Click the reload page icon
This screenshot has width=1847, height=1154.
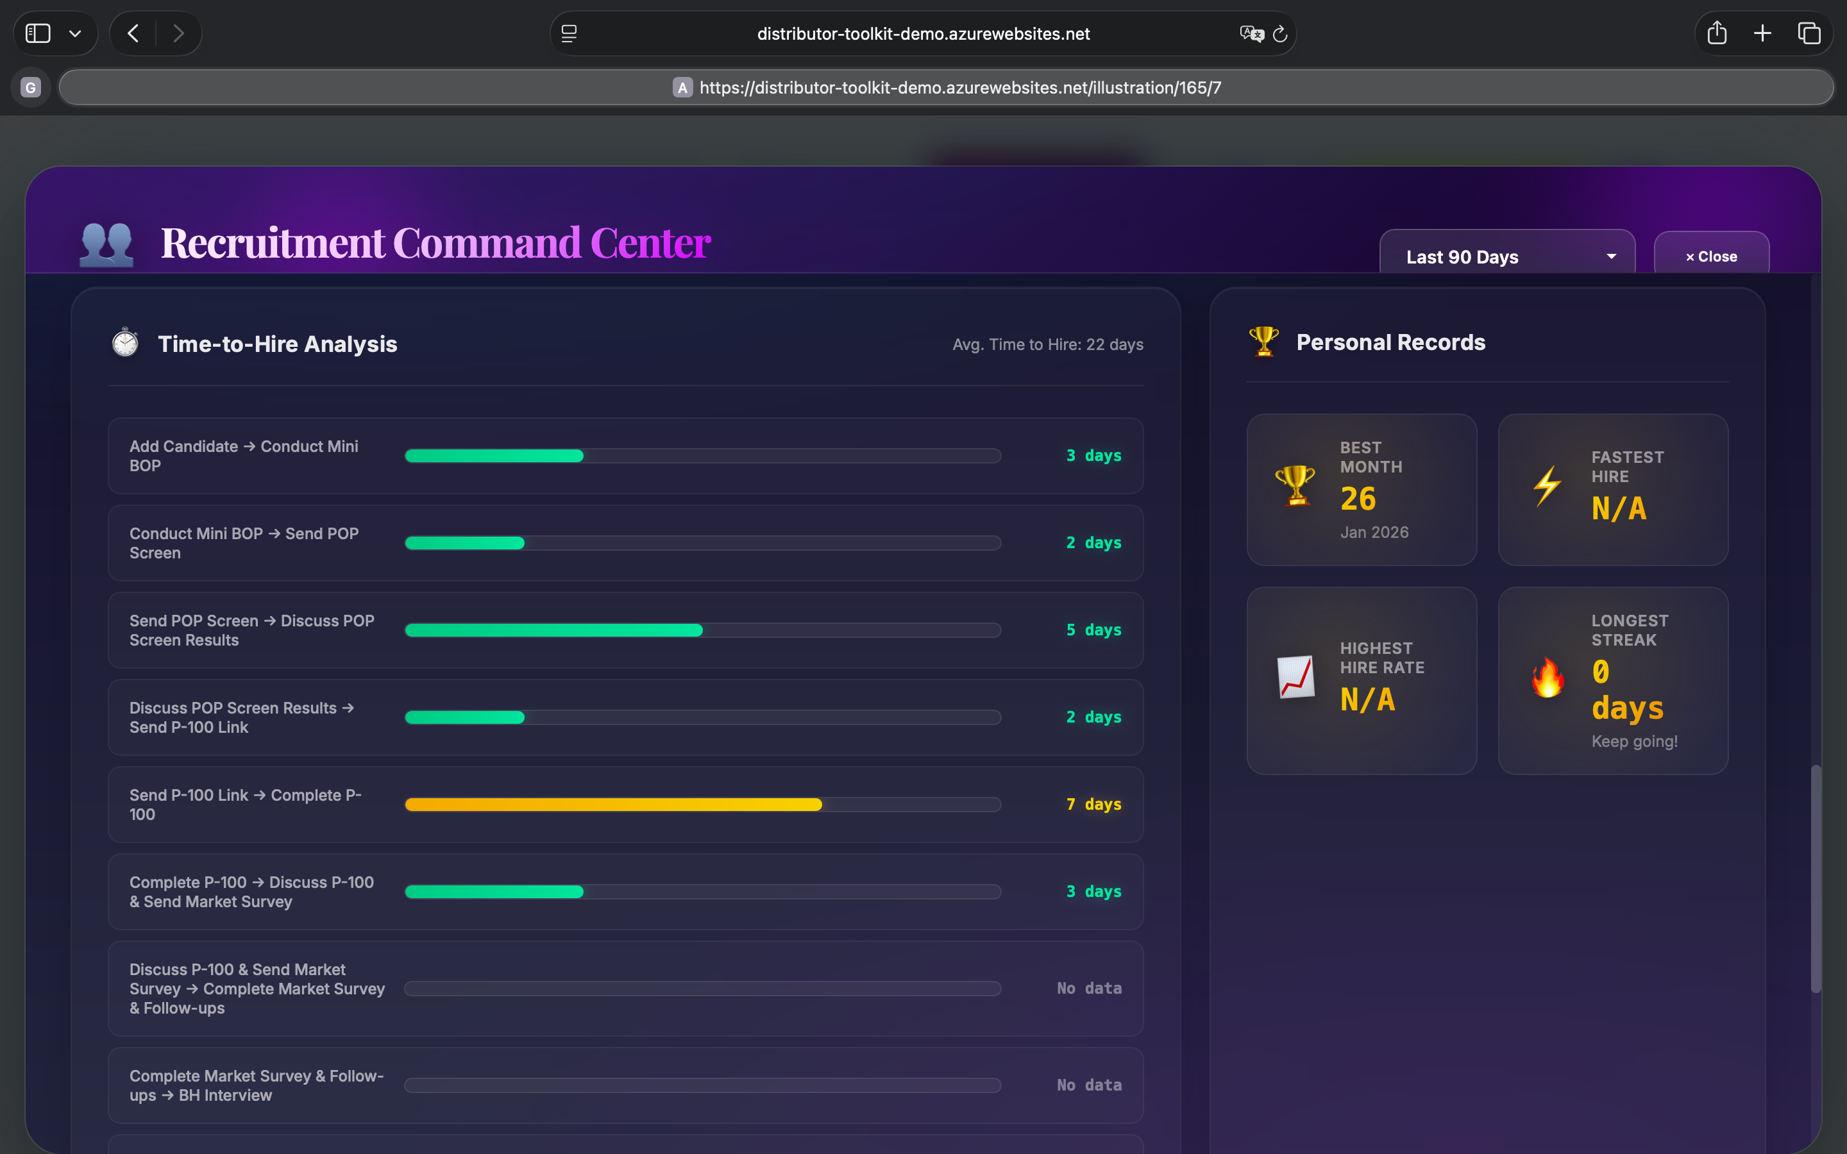click(1280, 33)
